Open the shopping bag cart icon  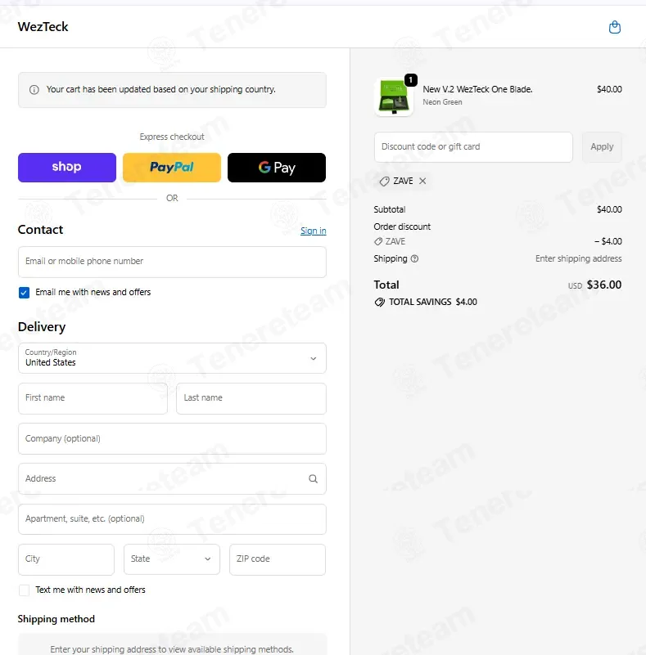[x=614, y=27]
